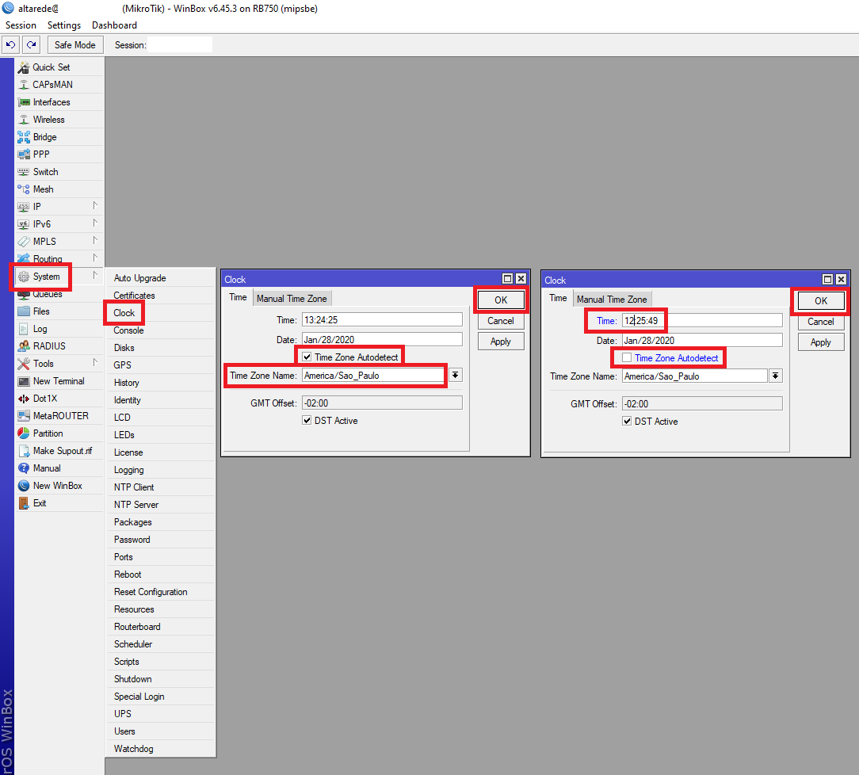This screenshot has width=859, height=775.
Task: Open New Terminal icon
Action: click(x=24, y=381)
